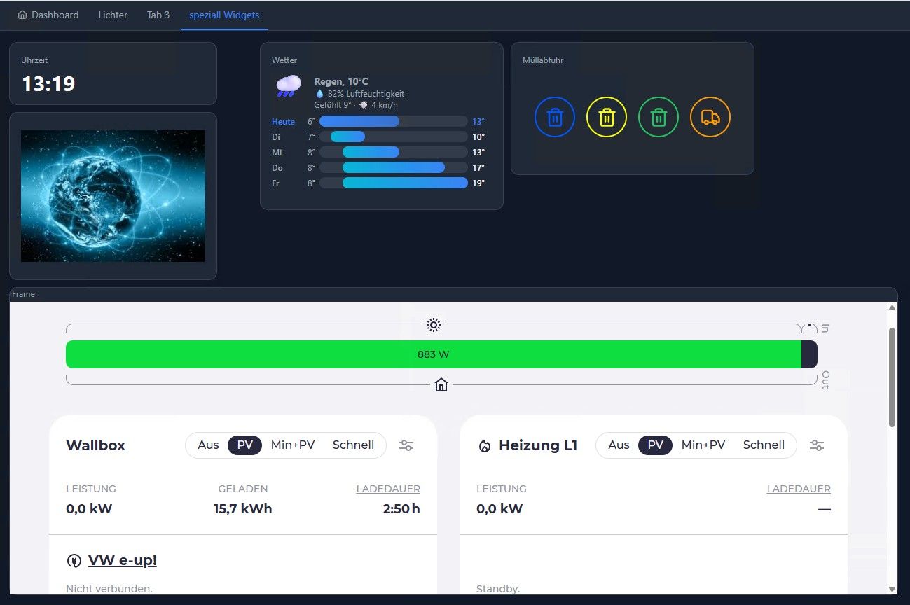This screenshot has height=605, width=910.
Task: Click the Wallbox 0,0 kW power value
Action: click(89, 509)
